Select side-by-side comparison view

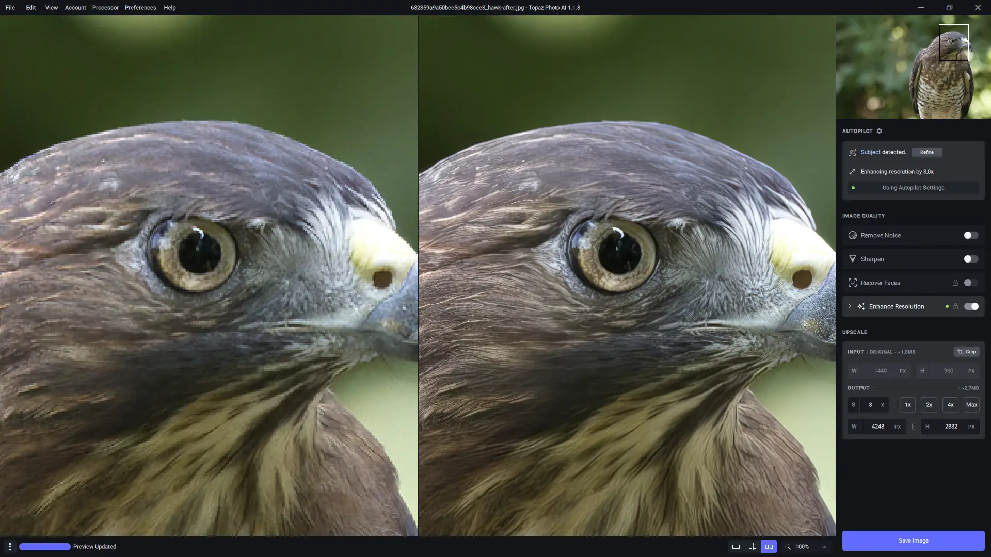coord(769,547)
